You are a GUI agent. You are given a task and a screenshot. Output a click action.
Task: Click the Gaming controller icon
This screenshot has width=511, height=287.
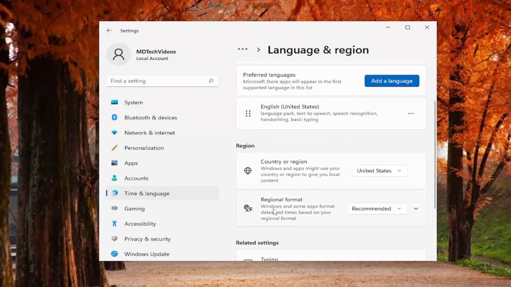tap(115, 208)
